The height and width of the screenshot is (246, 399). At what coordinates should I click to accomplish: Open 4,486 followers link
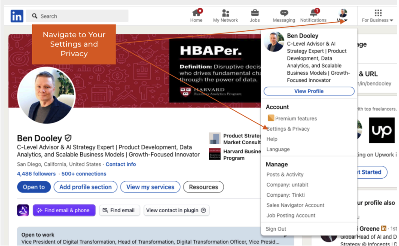coord(36,174)
